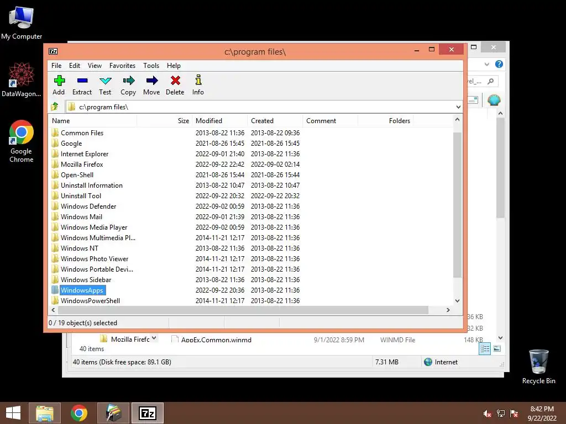Screen dimensions: 566x424
Task: Select the Mozilla Firefox folder in 7-Zip
Action: pos(82,165)
